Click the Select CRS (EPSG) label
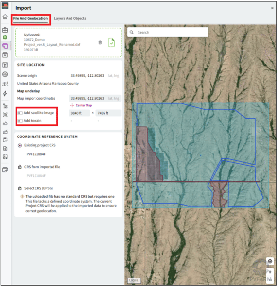The width and height of the screenshot is (278, 306). tap(39, 188)
